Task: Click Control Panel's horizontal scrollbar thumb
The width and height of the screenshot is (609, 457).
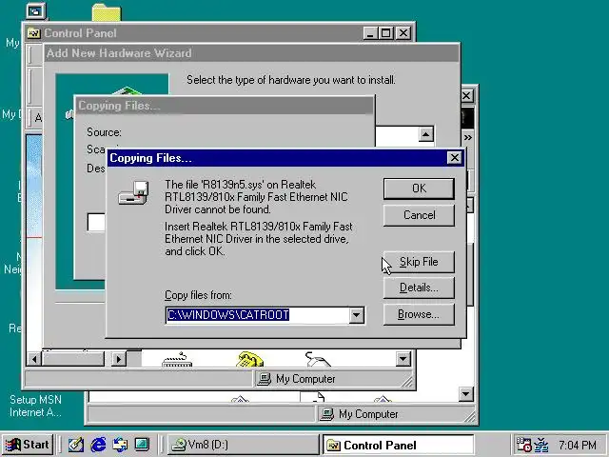Action: (73, 359)
